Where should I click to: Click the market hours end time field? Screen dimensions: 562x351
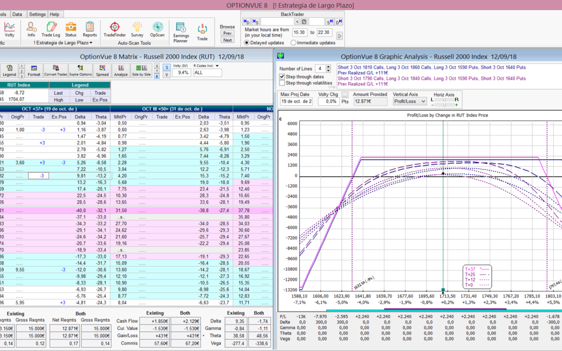324,32
